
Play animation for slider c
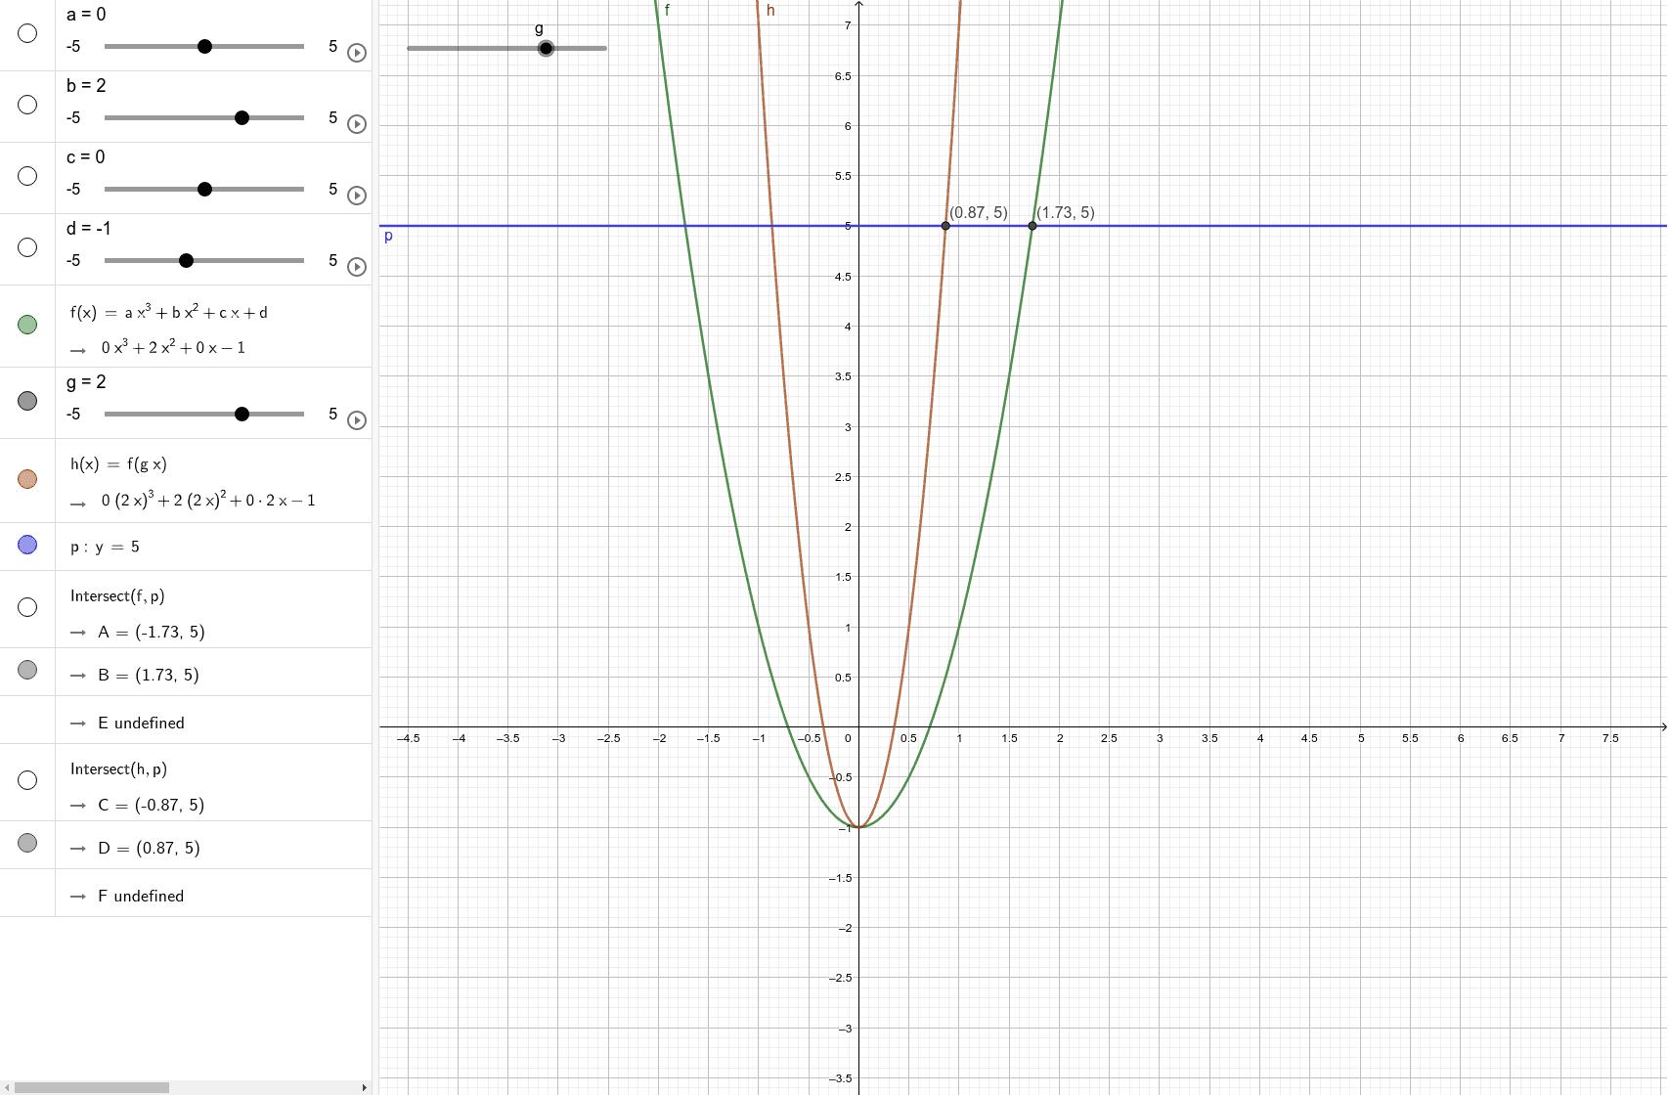(357, 196)
